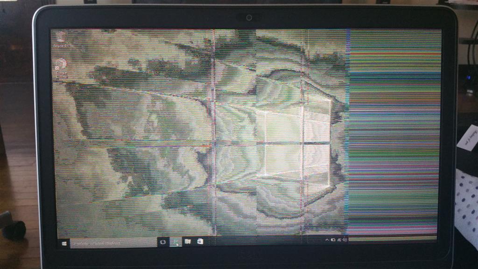Open network settings from system tray
Image resolution: width=478 pixels, height=269 pixels.
point(339,240)
